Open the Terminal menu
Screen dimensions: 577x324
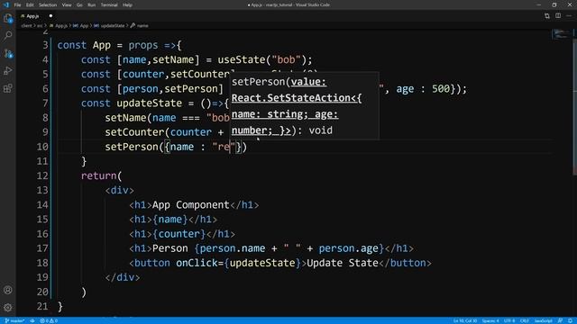point(109,4)
